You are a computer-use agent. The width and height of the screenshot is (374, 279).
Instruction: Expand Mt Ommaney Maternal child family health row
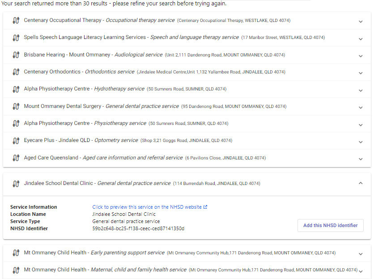tap(187, 270)
